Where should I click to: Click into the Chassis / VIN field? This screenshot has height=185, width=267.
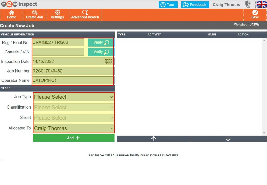coord(58,52)
